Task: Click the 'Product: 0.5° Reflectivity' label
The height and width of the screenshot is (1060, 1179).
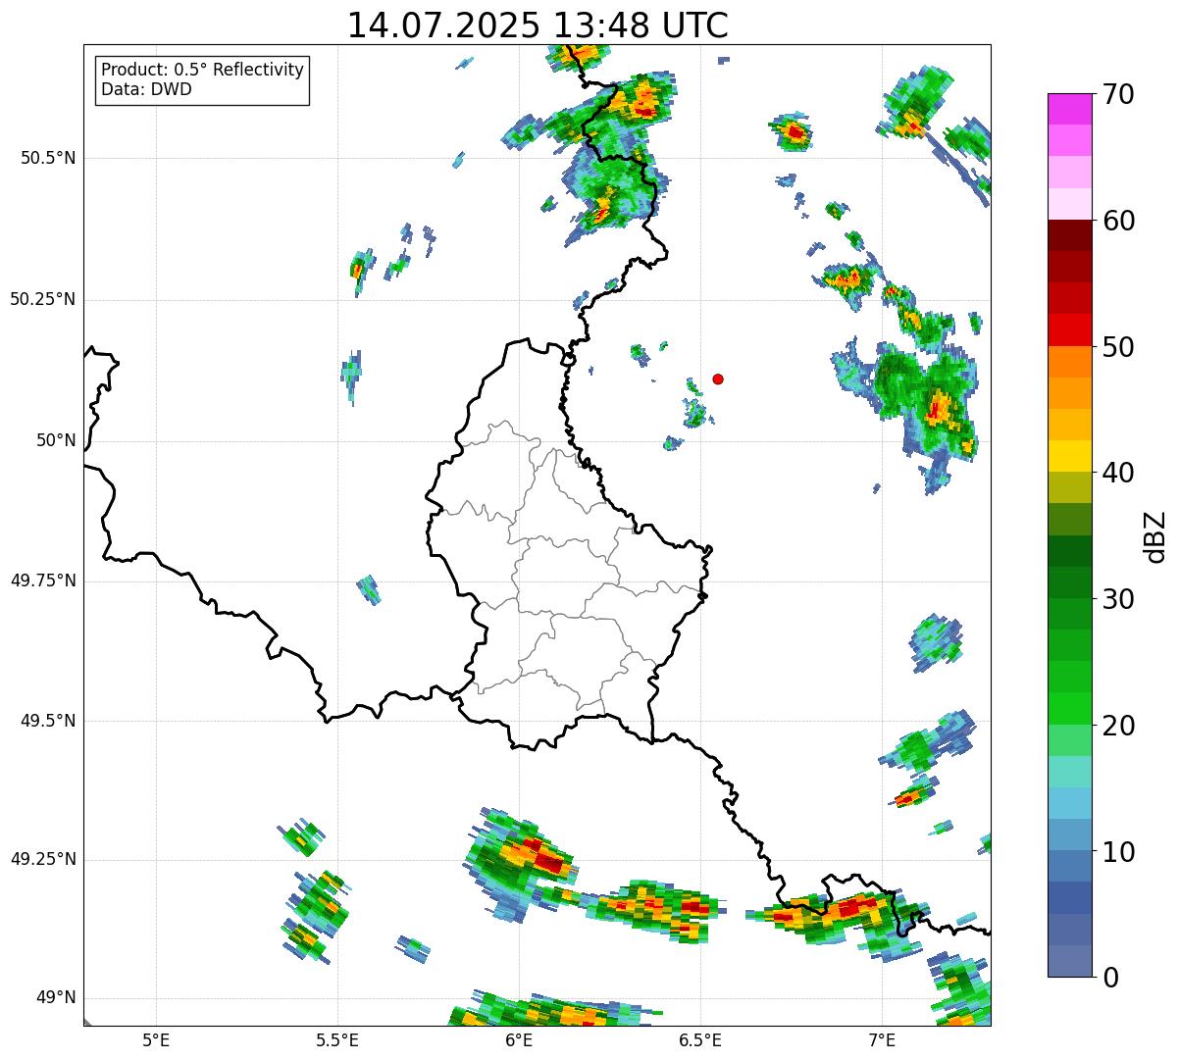Action: tap(202, 71)
